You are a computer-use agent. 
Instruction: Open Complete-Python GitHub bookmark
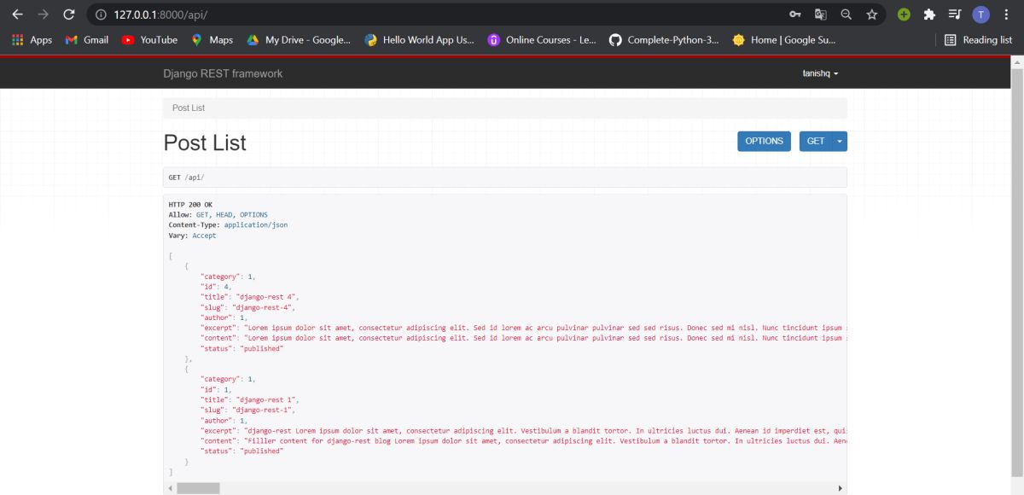pyautogui.click(x=664, y=40)
